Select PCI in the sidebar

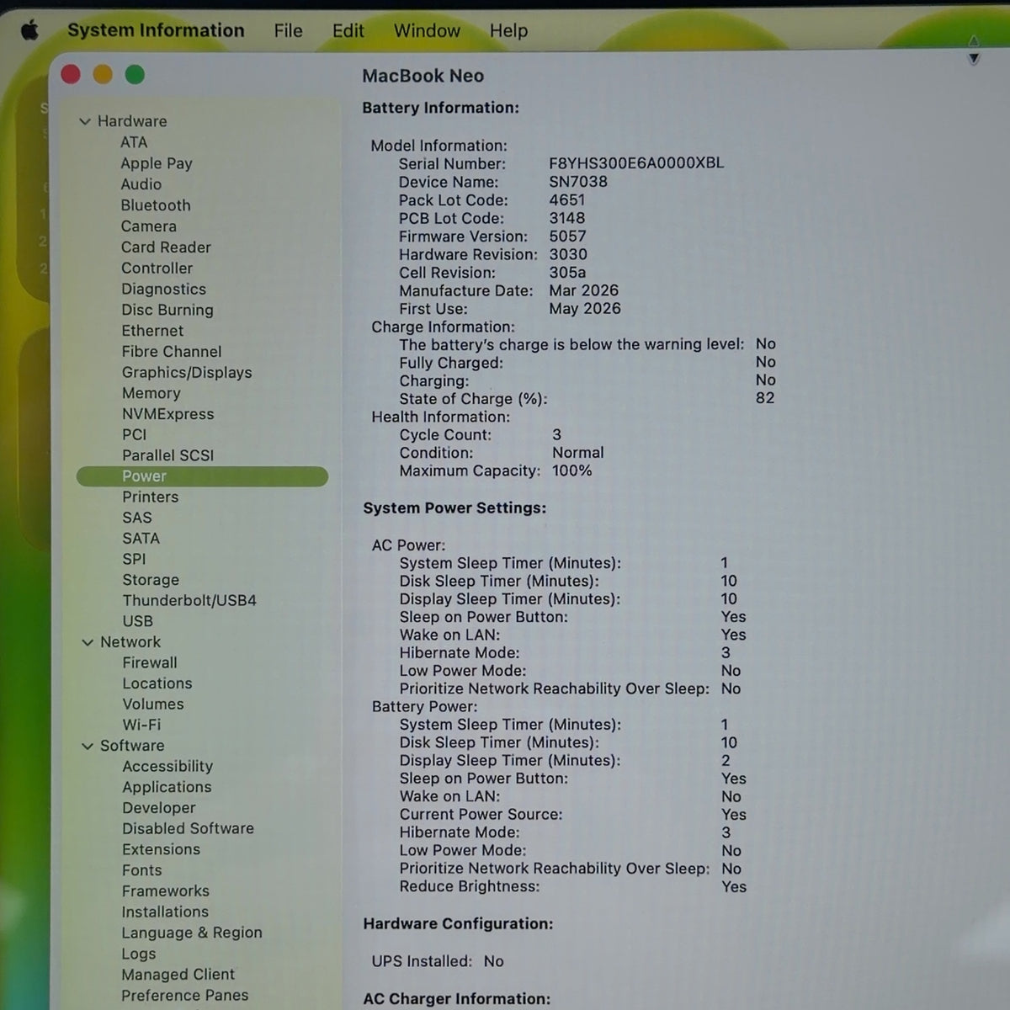point(135,434)
